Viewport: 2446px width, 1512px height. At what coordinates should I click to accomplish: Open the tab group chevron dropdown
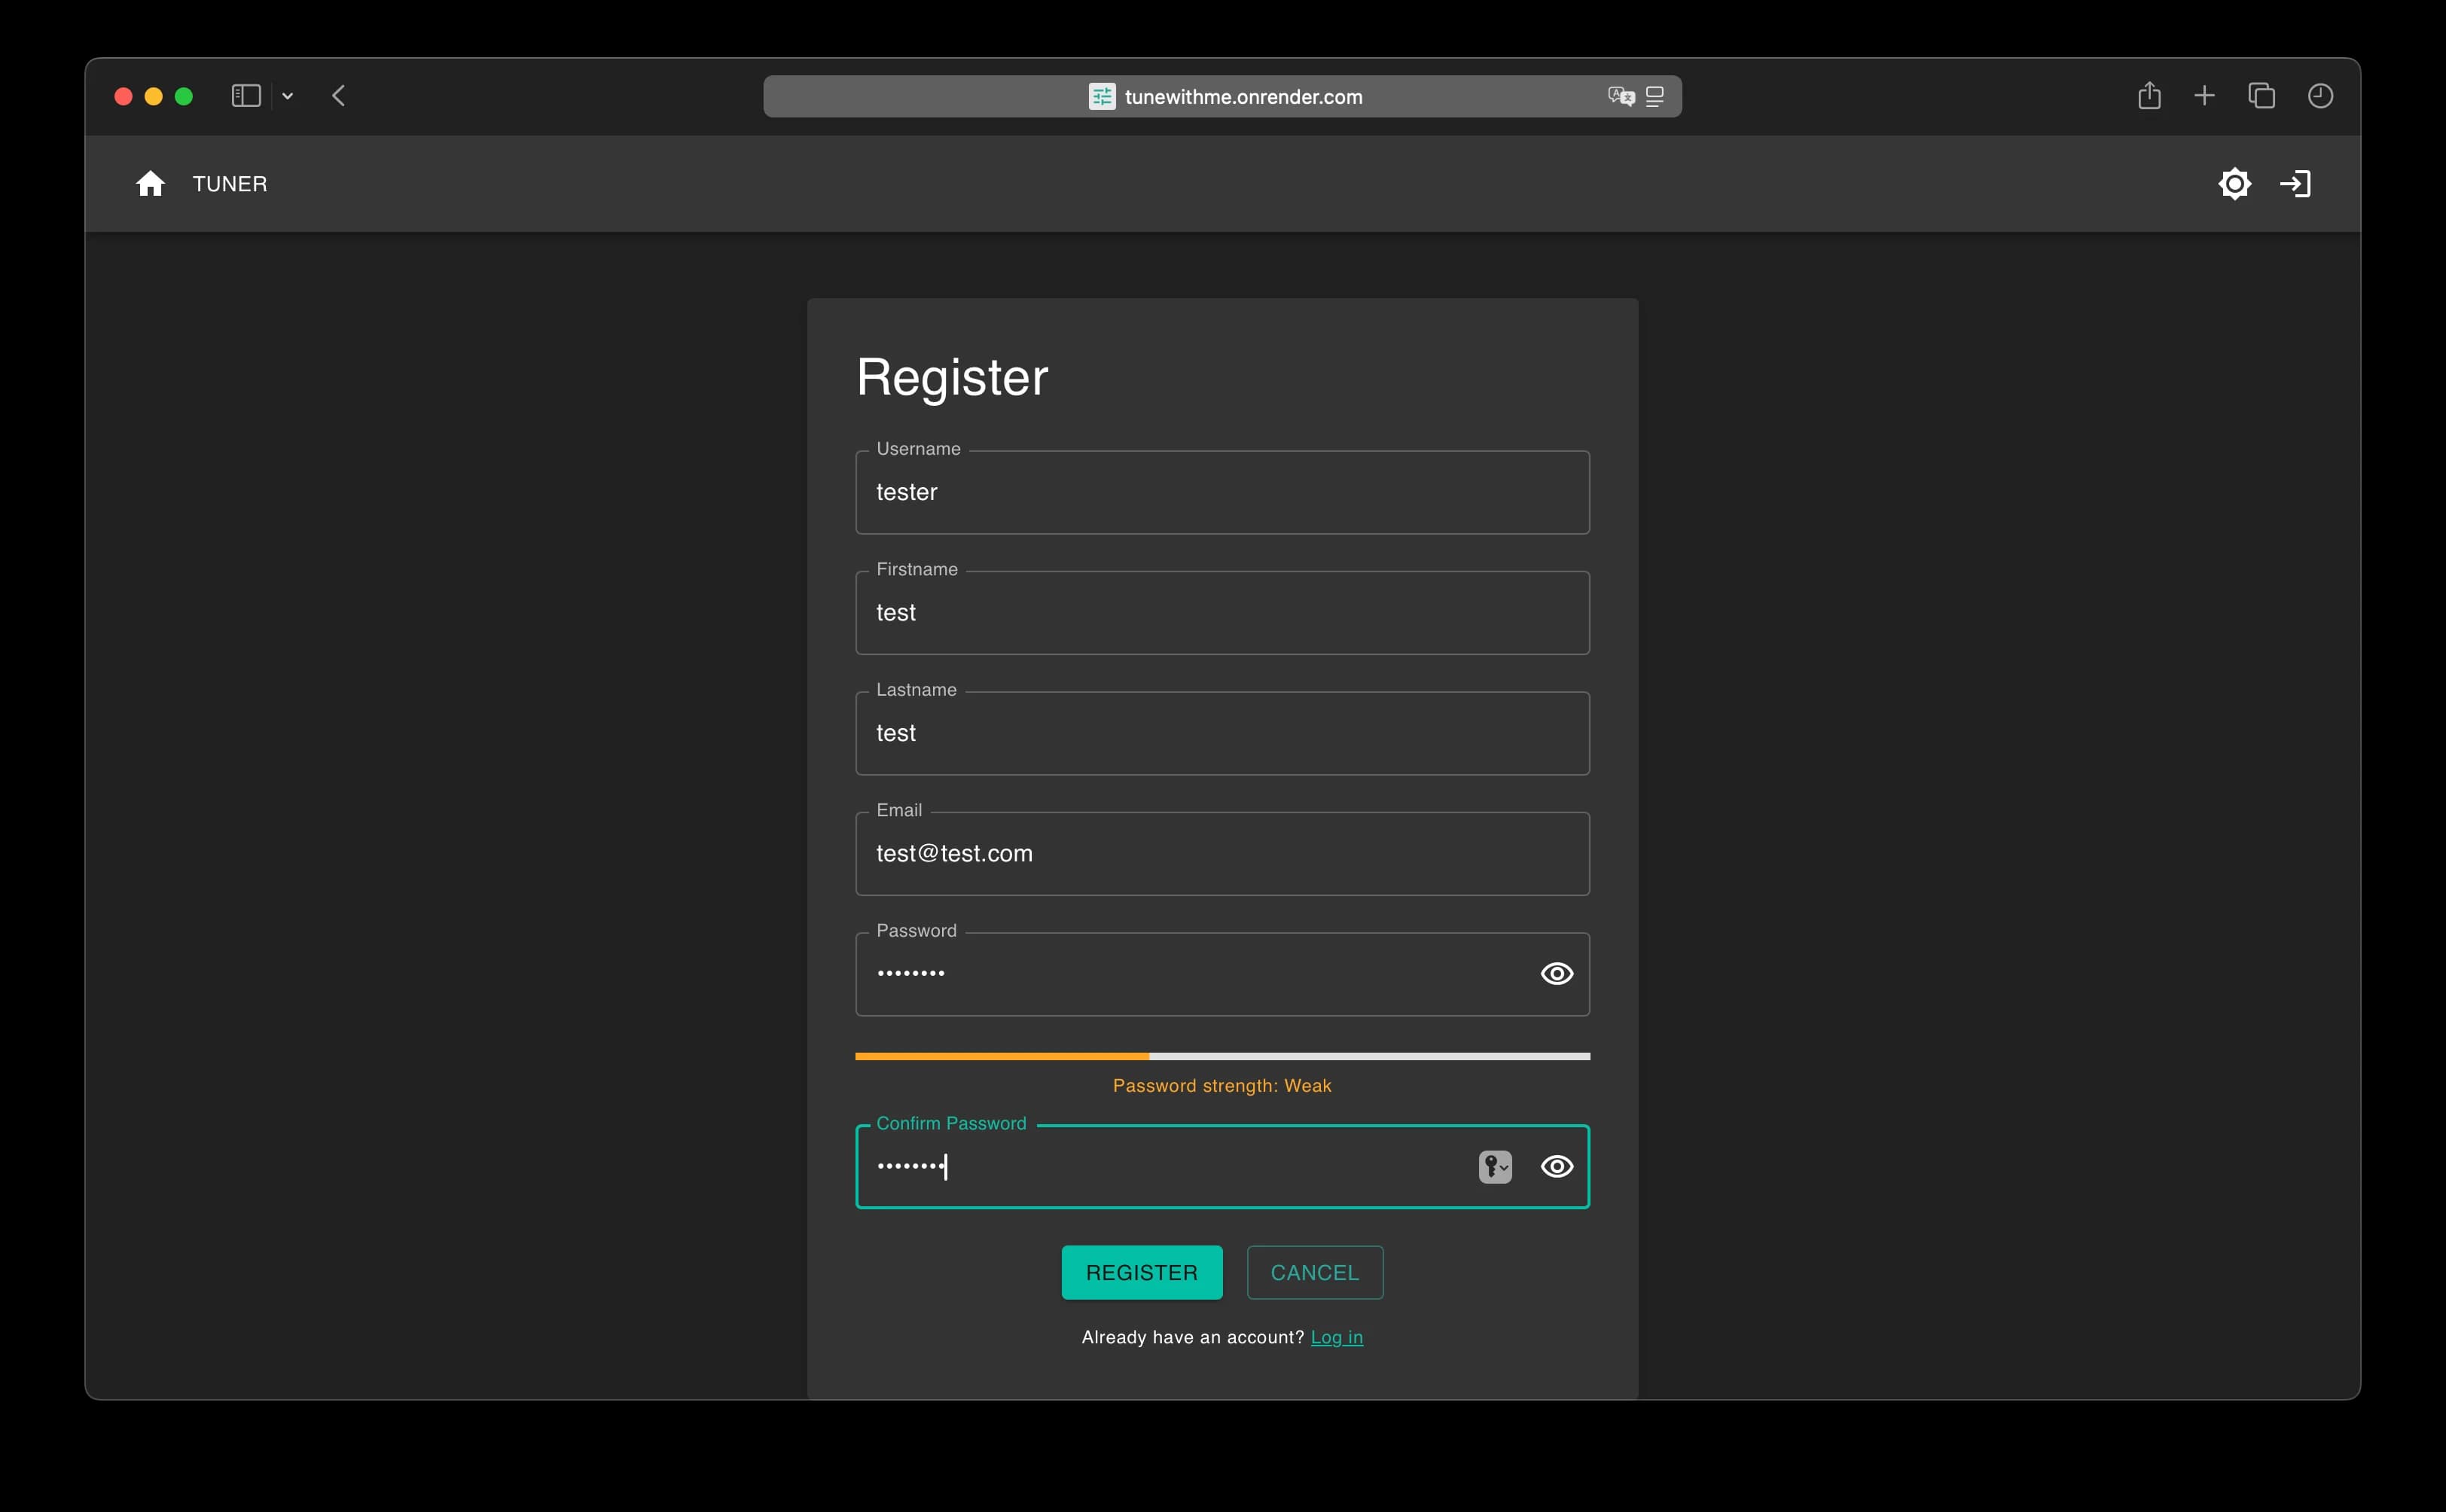pos(288,95)
